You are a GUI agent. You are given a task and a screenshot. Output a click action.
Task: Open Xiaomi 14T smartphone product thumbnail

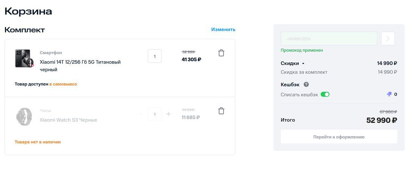(24, 58)
